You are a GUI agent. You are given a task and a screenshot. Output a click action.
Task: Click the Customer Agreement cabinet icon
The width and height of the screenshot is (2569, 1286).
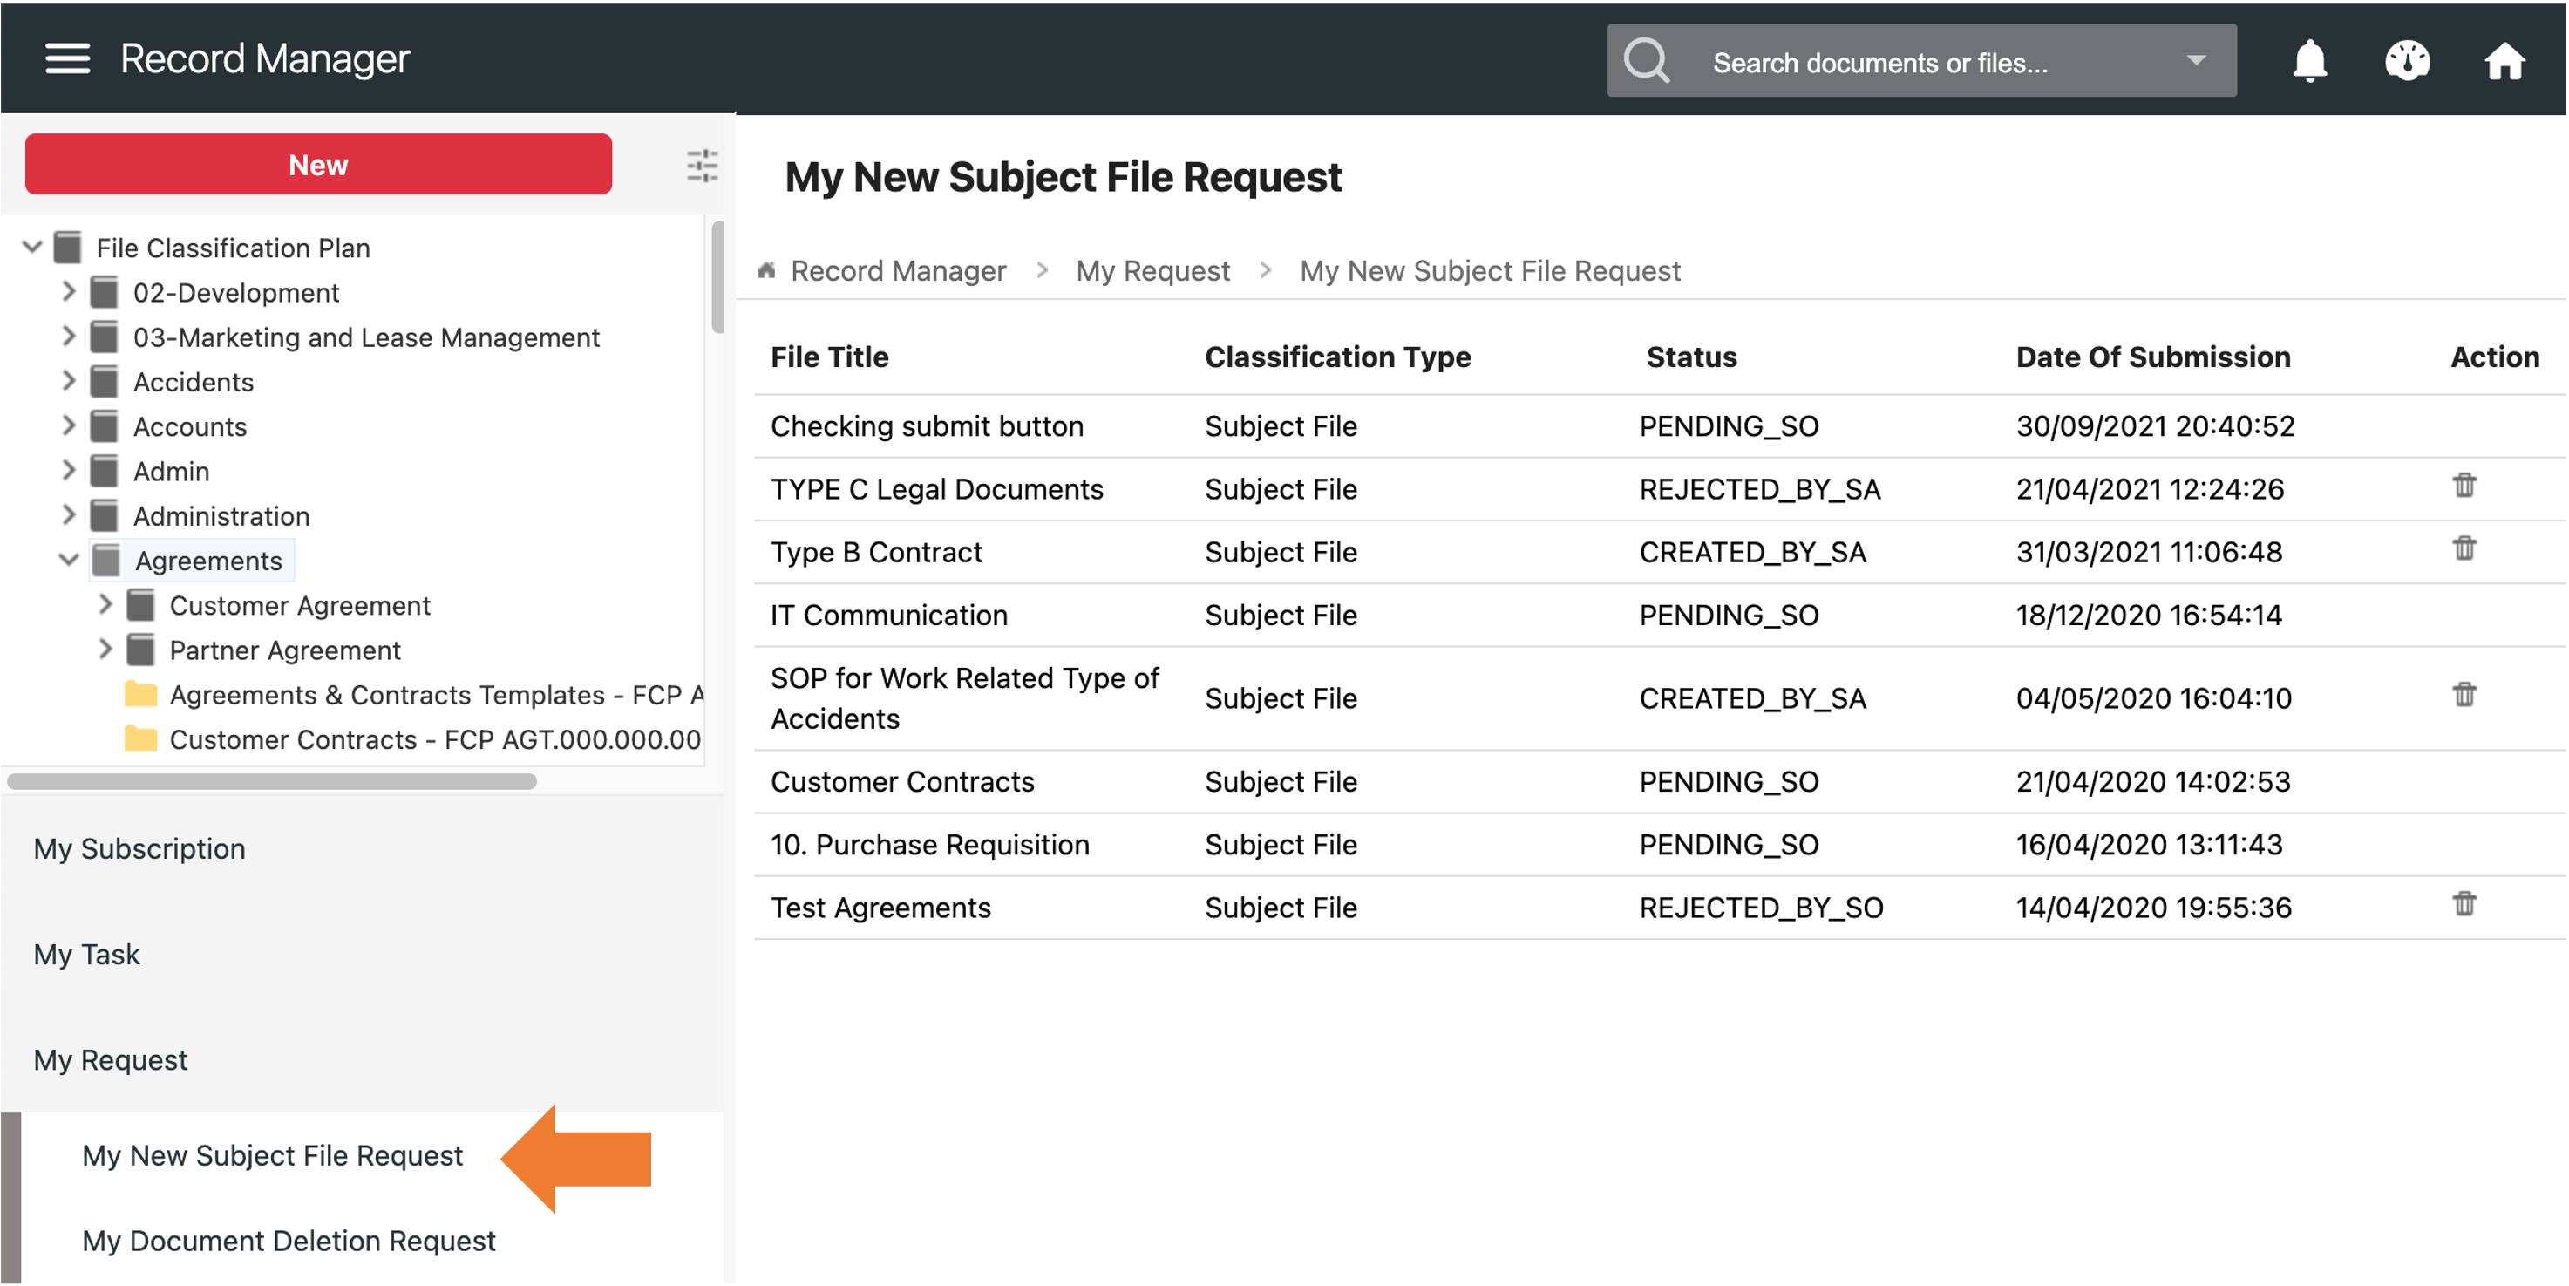click(140, 606)
